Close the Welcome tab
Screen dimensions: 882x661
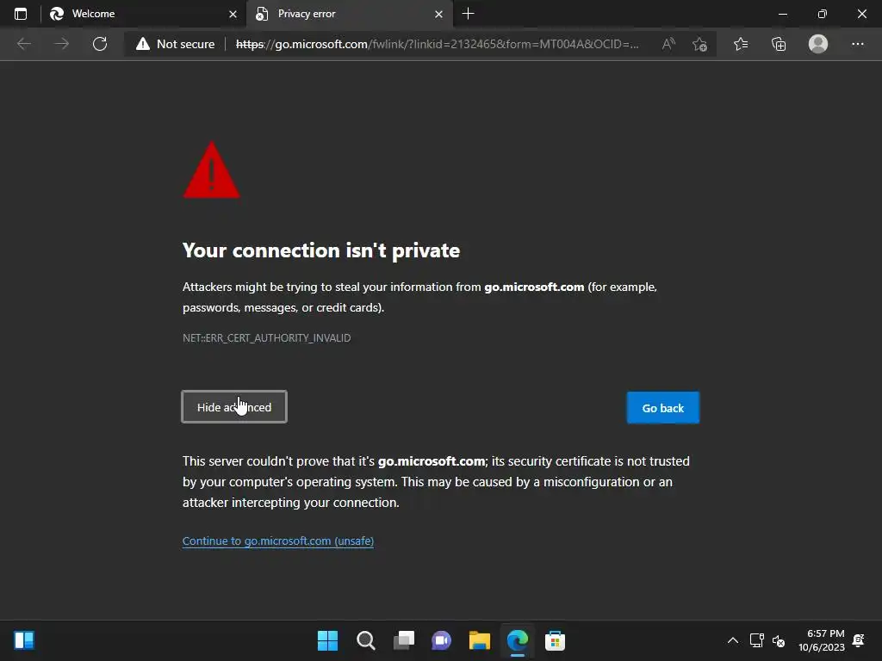point(233,14)
